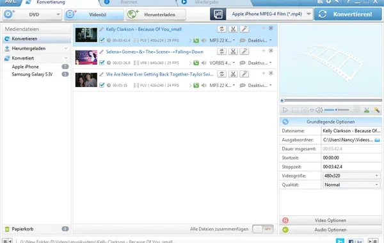Click convert arrows icon on Taylor Swift row
384x243 pixels.
(221, 74)
